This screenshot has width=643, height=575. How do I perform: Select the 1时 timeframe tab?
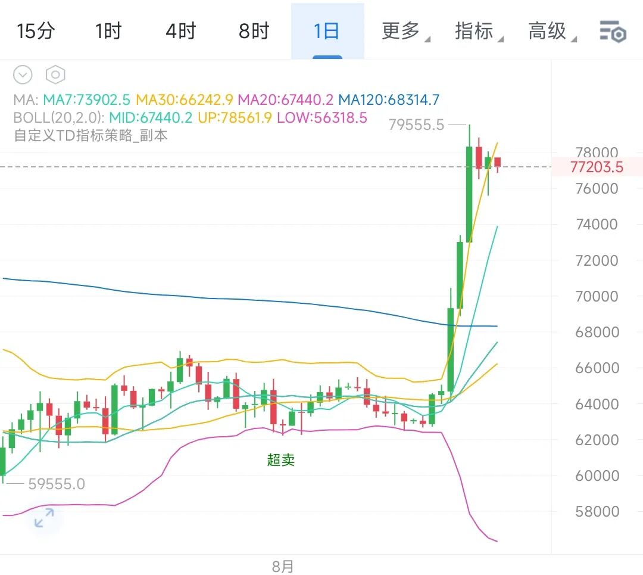(x=109, y=31)
